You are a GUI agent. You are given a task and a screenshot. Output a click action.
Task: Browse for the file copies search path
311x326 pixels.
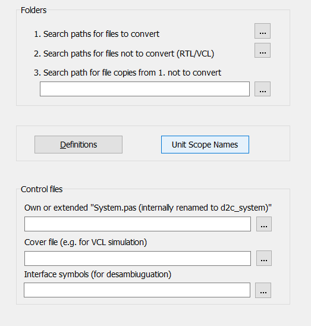[x=262, y=89]
